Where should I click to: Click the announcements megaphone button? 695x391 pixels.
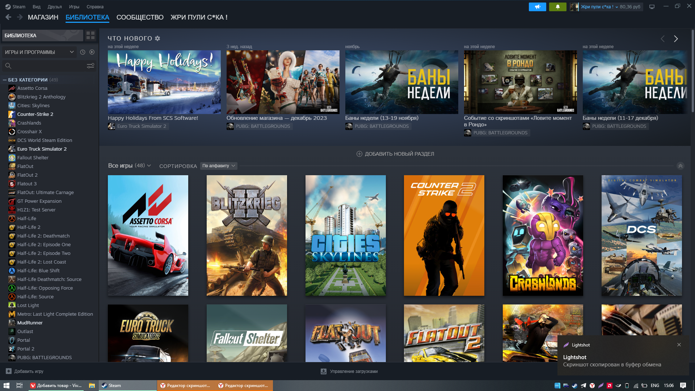[x=538, y=7]
